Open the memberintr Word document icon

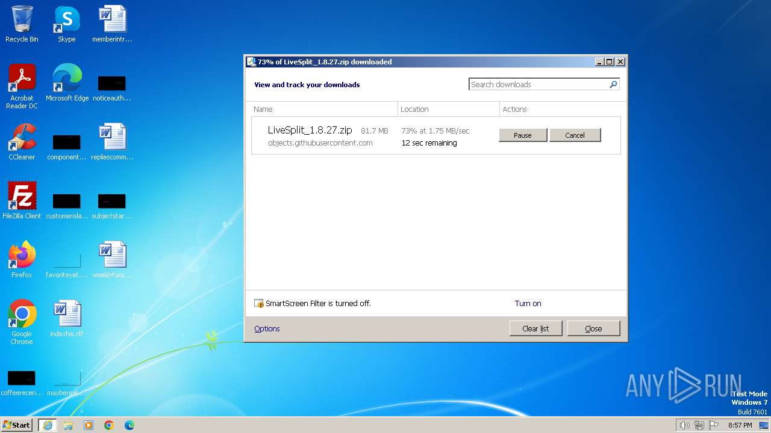(x=112, y=24)
